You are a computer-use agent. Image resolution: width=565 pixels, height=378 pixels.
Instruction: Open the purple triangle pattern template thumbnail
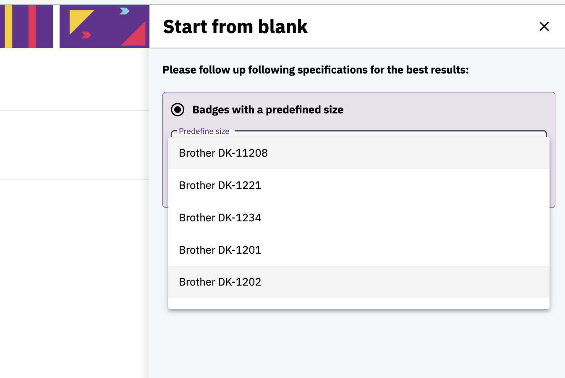pyautogui.click(x=105, y=26)
